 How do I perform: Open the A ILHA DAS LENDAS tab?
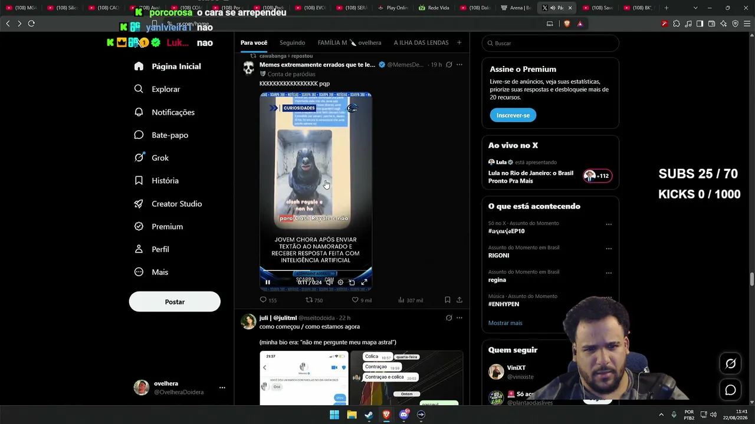421,42
